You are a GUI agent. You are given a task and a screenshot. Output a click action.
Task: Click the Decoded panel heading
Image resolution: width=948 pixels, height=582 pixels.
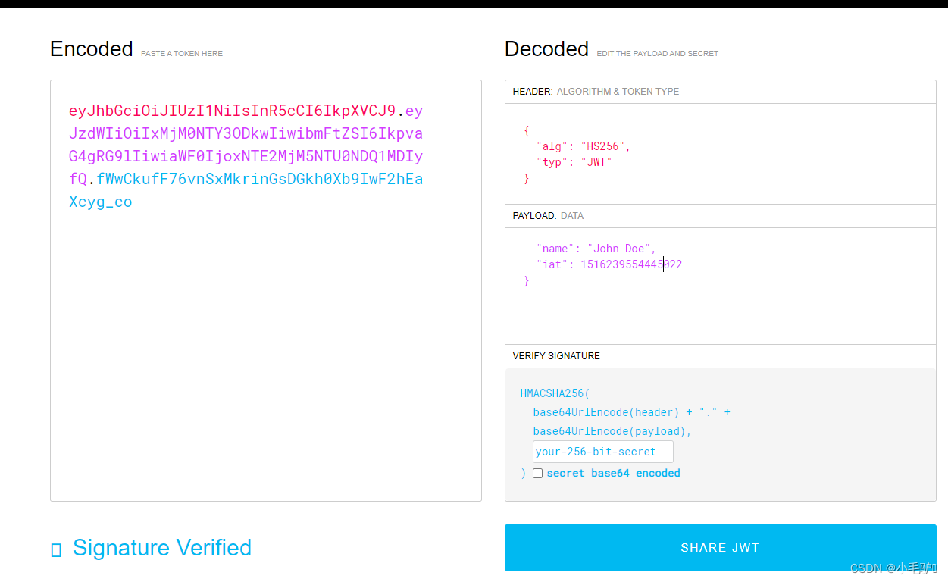tap(546, 48)
